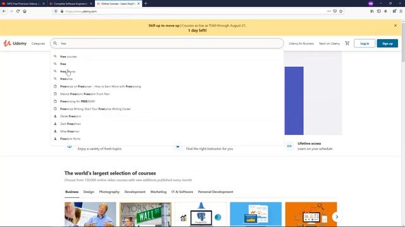Open instructor Derek Freedom suggestion
The width and height of the screenshot is (405, 227).
click(167, 116)
